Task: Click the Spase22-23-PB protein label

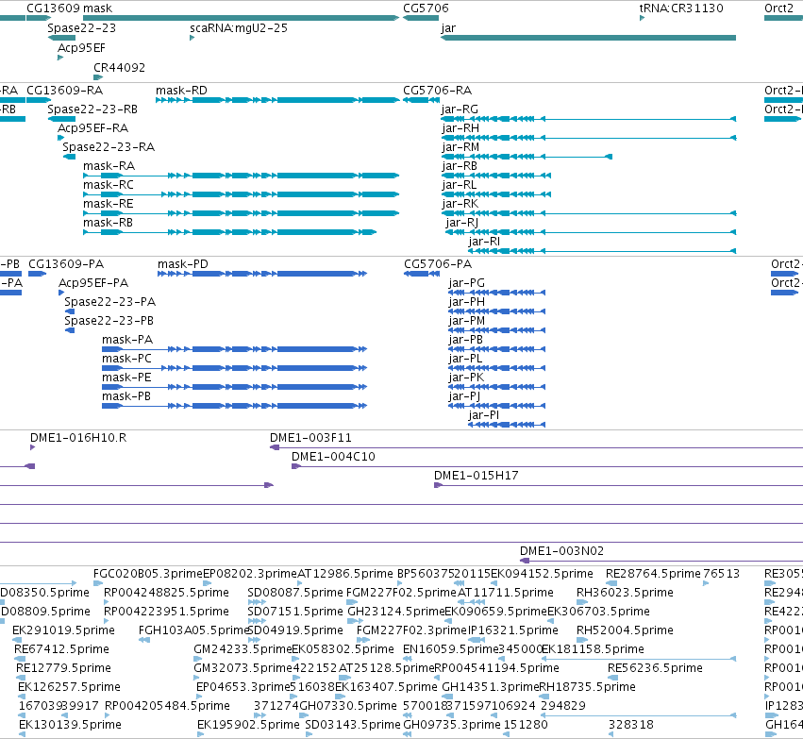Action: (109, 321)
